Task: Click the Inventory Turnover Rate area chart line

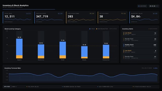Action: click(x=83, y=75)
